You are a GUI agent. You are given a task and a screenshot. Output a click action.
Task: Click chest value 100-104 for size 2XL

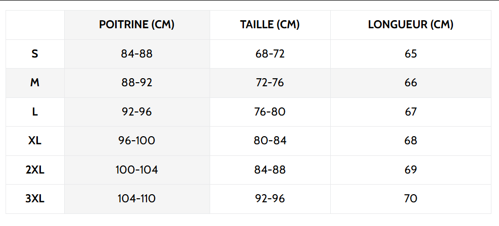[x=136, y=170]
